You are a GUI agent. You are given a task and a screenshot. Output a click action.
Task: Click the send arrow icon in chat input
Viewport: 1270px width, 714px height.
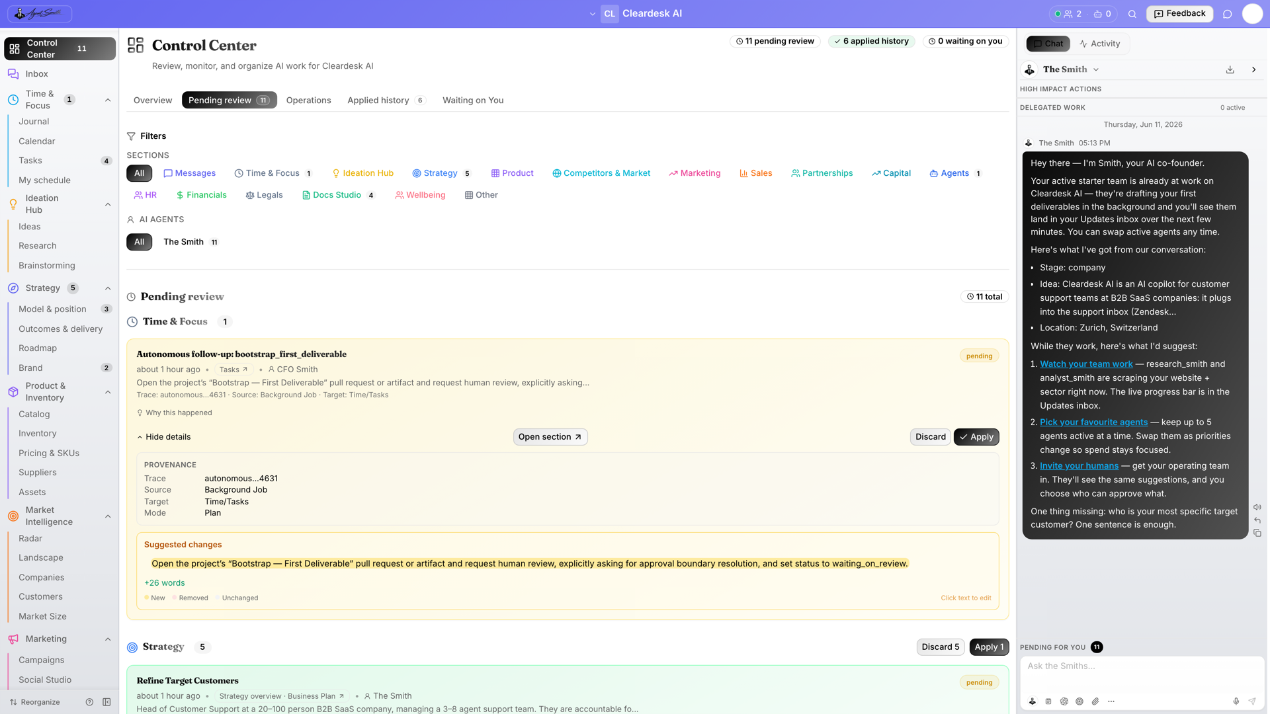(x=1252, y=701)
